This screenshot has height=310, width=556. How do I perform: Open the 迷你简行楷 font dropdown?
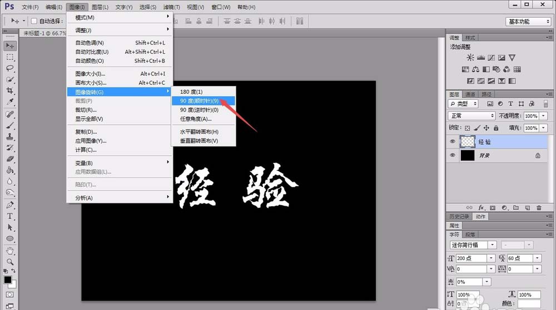point(492,245)
